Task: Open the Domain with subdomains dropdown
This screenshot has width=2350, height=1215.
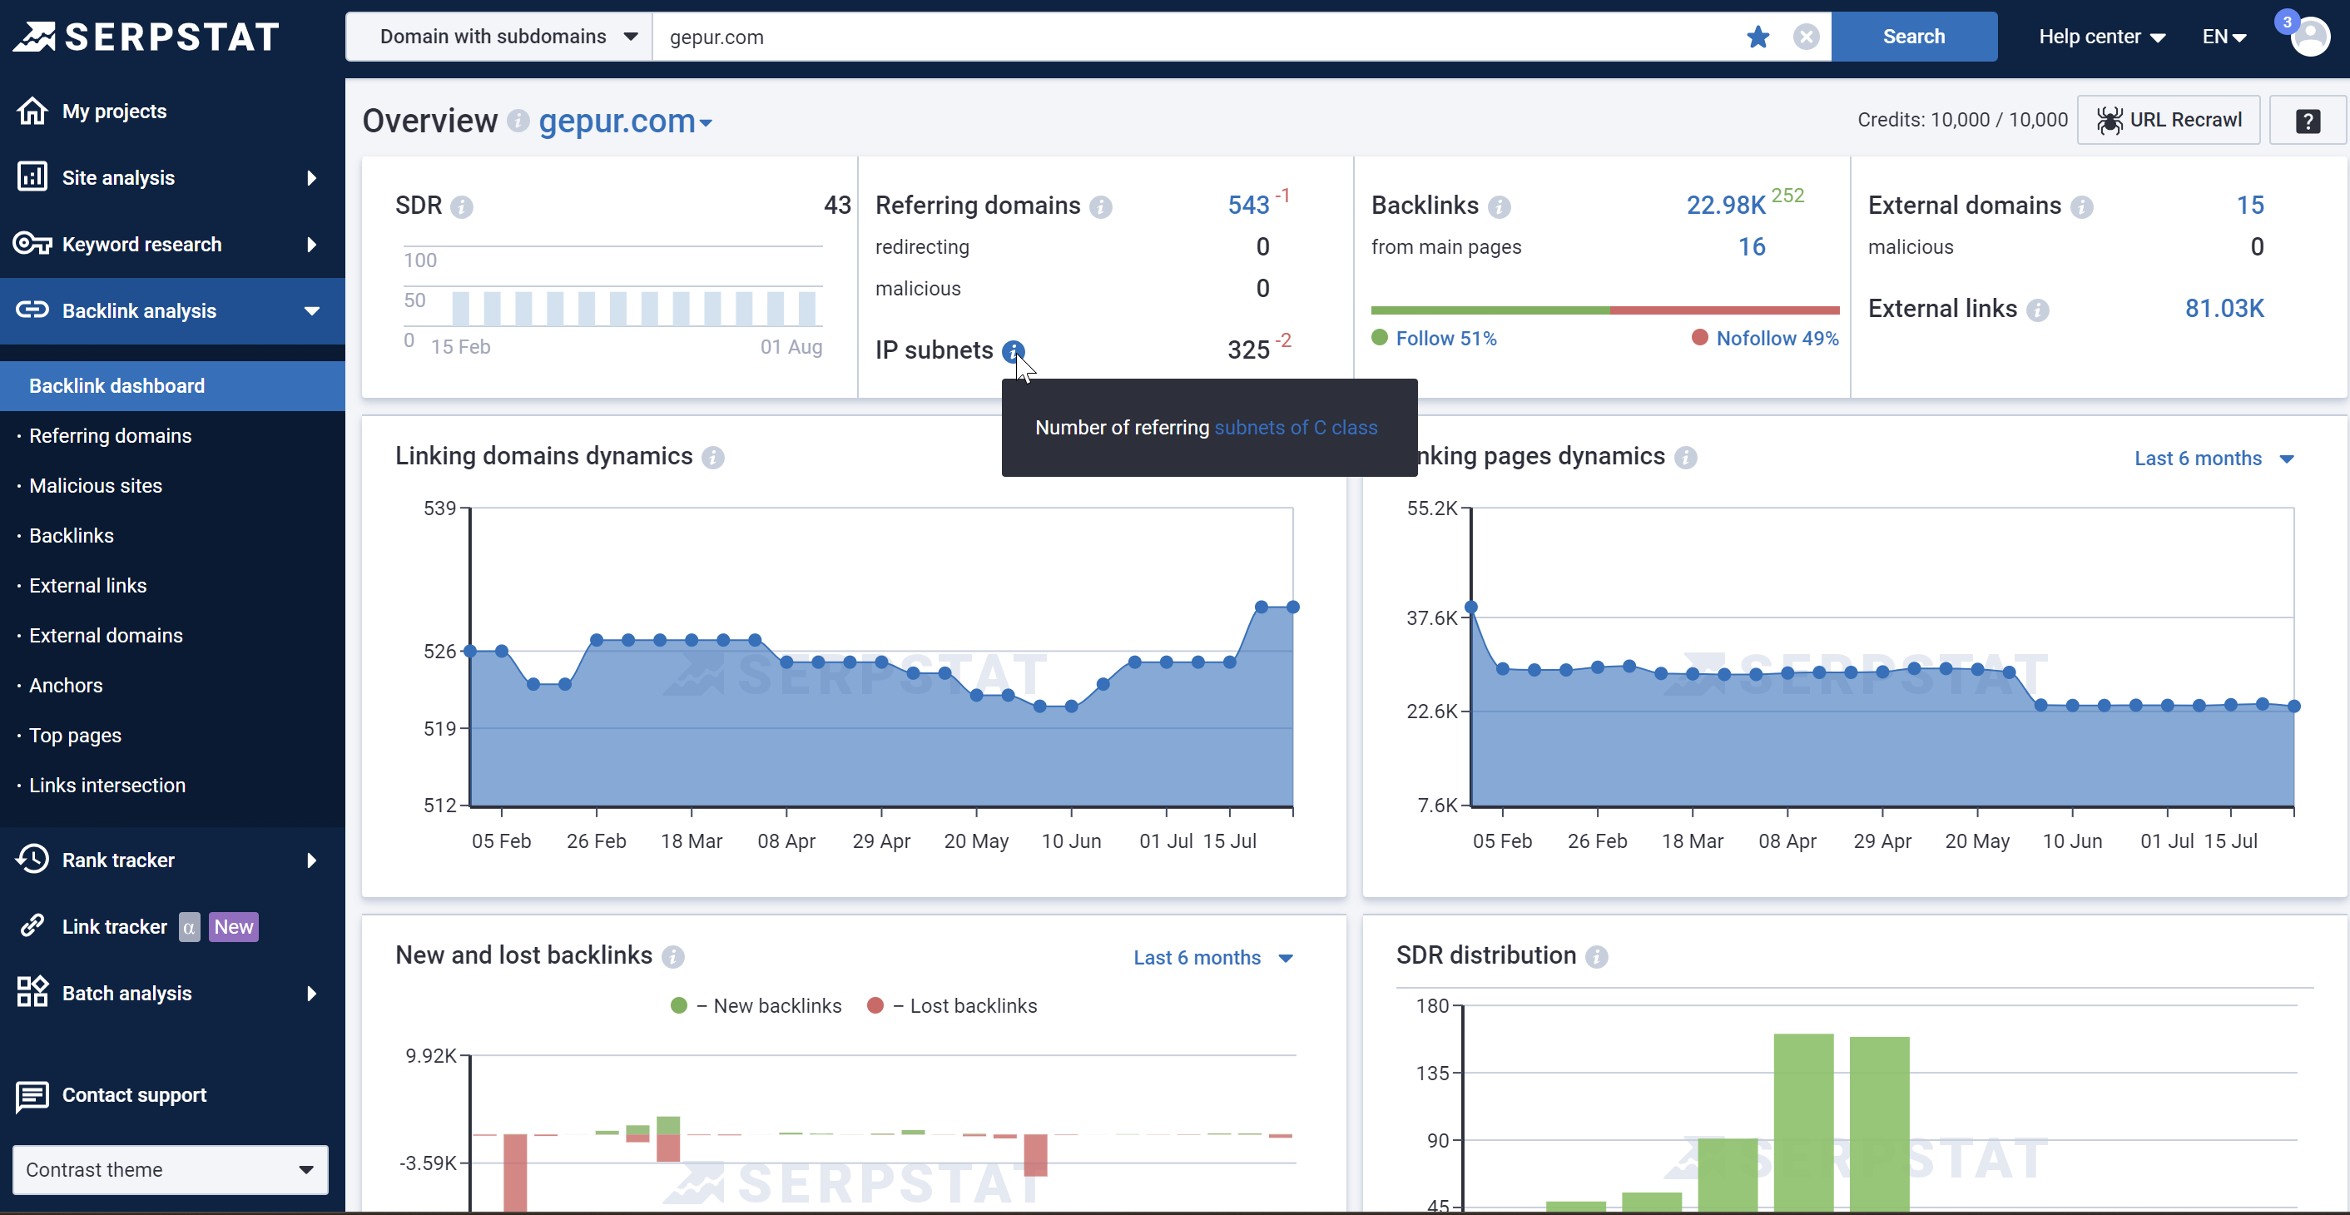Action: tap(499, 37)
